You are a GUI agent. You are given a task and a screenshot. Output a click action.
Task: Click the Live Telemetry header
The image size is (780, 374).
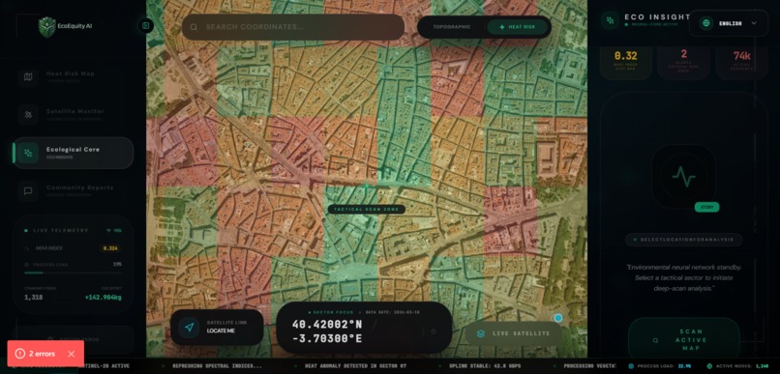(60, 230)
